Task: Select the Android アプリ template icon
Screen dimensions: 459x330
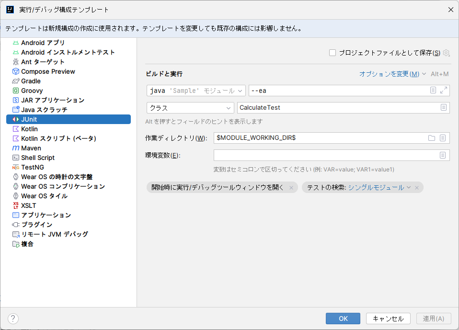Action: 16,43
